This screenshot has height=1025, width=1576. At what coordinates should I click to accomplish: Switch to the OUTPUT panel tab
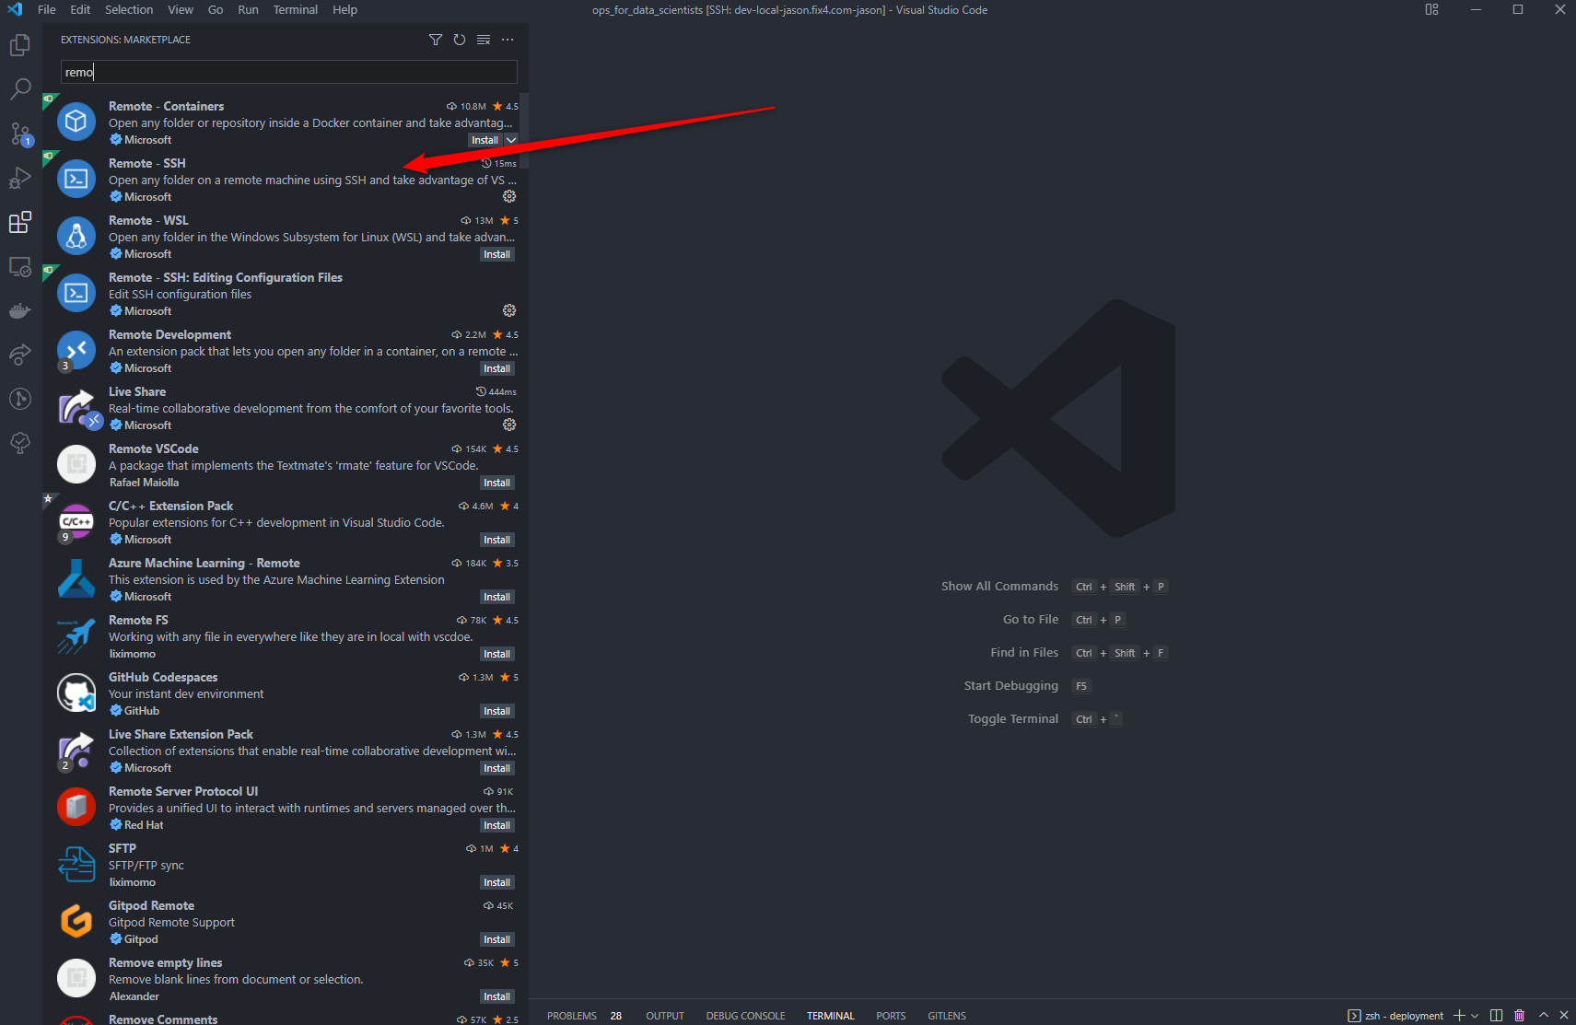point(665,1016)
